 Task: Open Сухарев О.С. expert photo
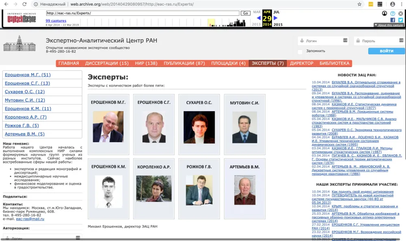pyautogui.click(x=199, y=127)
